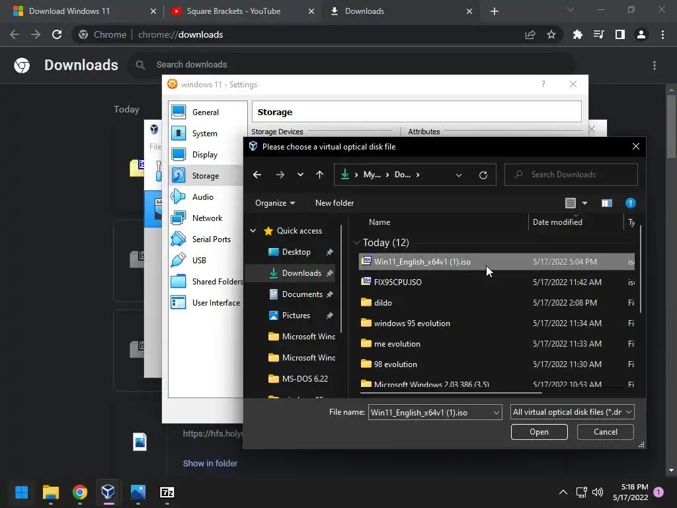Open Shared Folders settings category
This screenshot has width=677, height=508.
pyautogui.click(x=207, y=282)
